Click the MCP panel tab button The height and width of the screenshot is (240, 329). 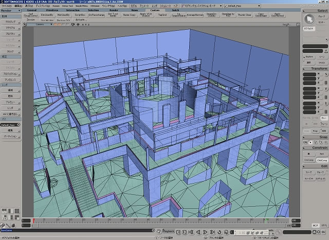[316, 225]
